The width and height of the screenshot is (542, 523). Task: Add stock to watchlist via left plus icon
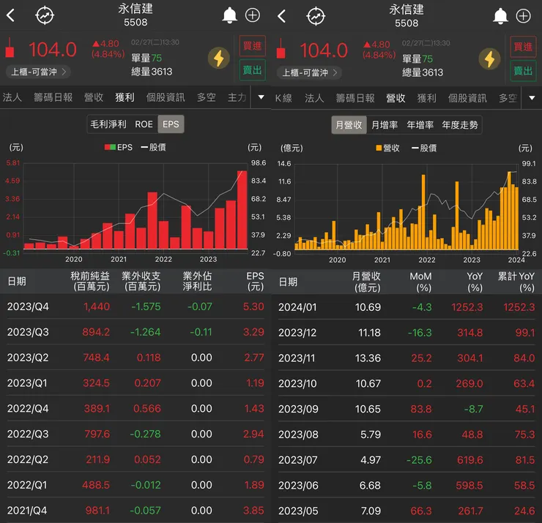[253, 15]
